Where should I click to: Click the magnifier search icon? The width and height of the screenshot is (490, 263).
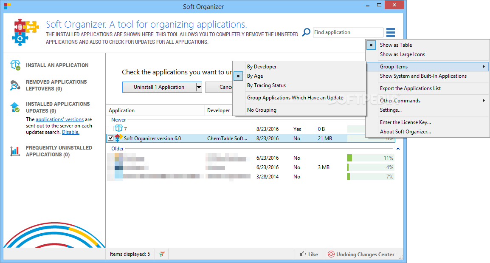point(306,32)
